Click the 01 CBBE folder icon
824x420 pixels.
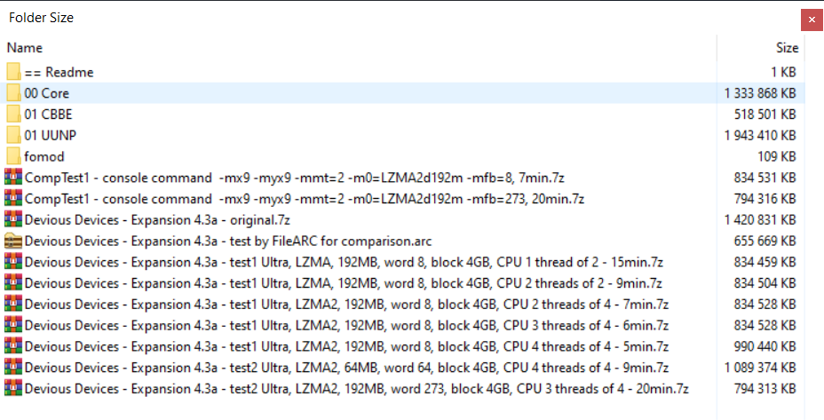[13, 114]
